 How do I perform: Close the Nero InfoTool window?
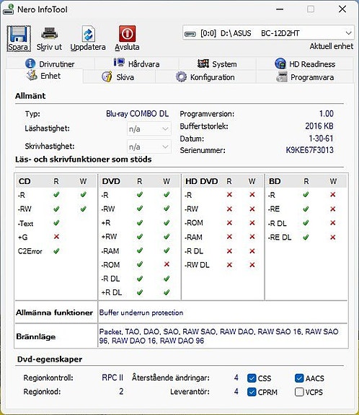[342, 9]
